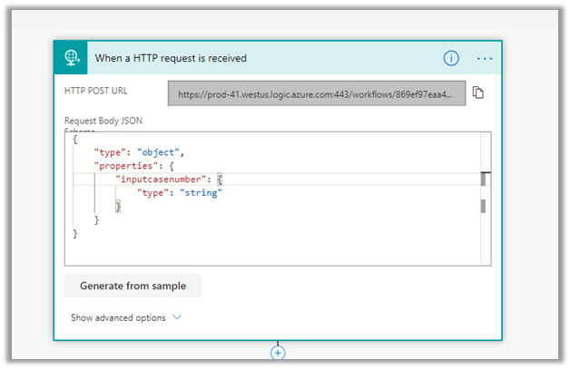This screenshot has height=369, width=570.
Task: Add new step with the plus icon
Action: (279, 352)
